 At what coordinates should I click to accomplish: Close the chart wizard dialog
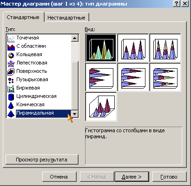click(185, 3)
